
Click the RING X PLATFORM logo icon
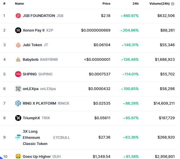(x=18, y=103)
